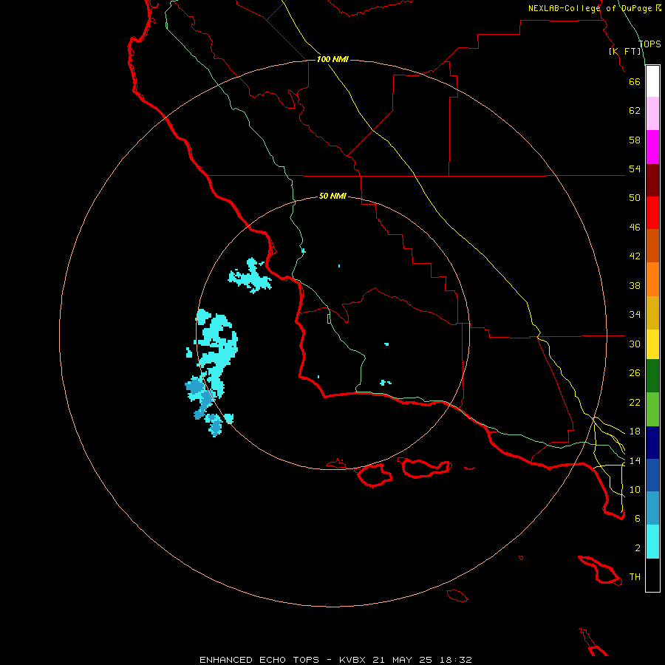The width and height of the screenshot is (665, 665).
Task: Click the bright red 46-50 kft swatch
Action: [652, 213]
